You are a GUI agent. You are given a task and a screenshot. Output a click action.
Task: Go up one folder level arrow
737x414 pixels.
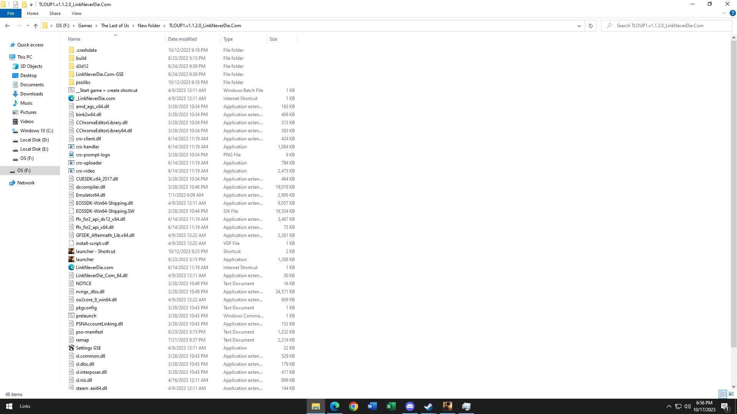tap(36, 26)
